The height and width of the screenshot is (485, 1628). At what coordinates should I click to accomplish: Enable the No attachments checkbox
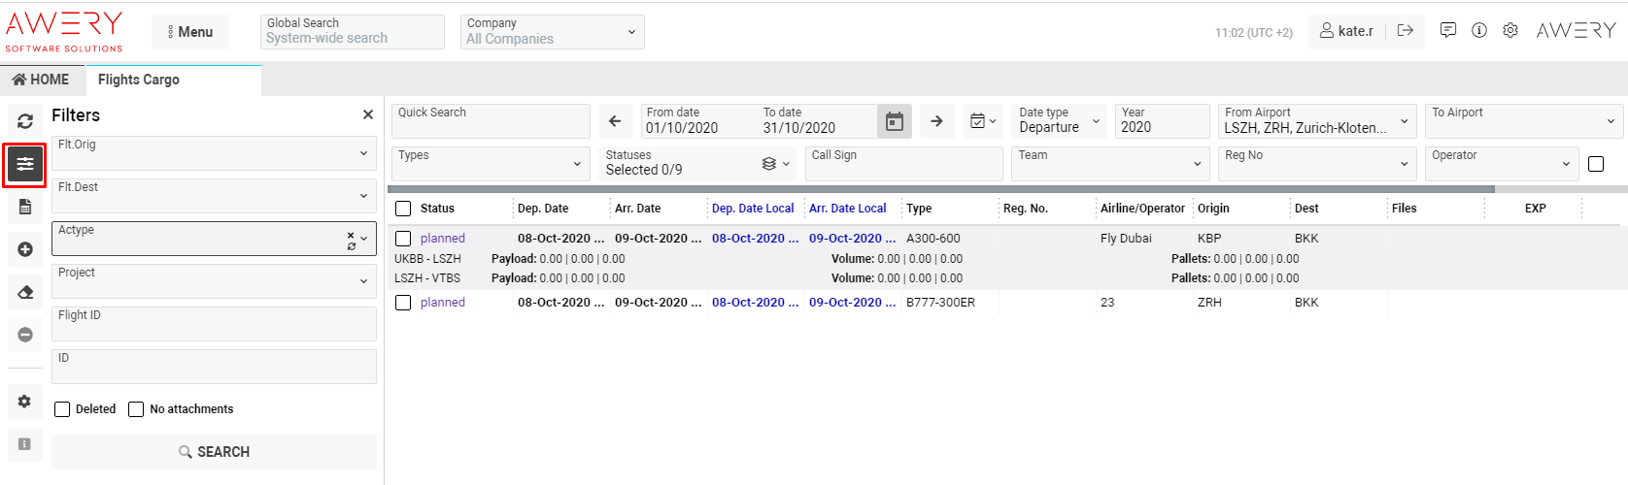[x=136, y=409]
